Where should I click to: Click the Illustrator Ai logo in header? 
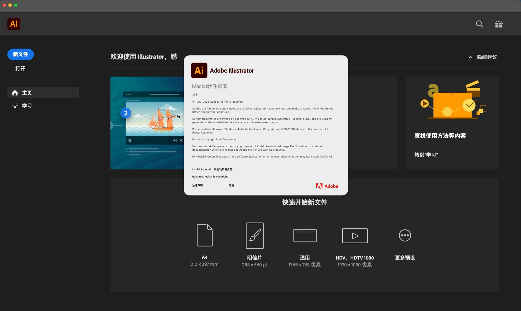pyautogui.click(x=14, y=24)
